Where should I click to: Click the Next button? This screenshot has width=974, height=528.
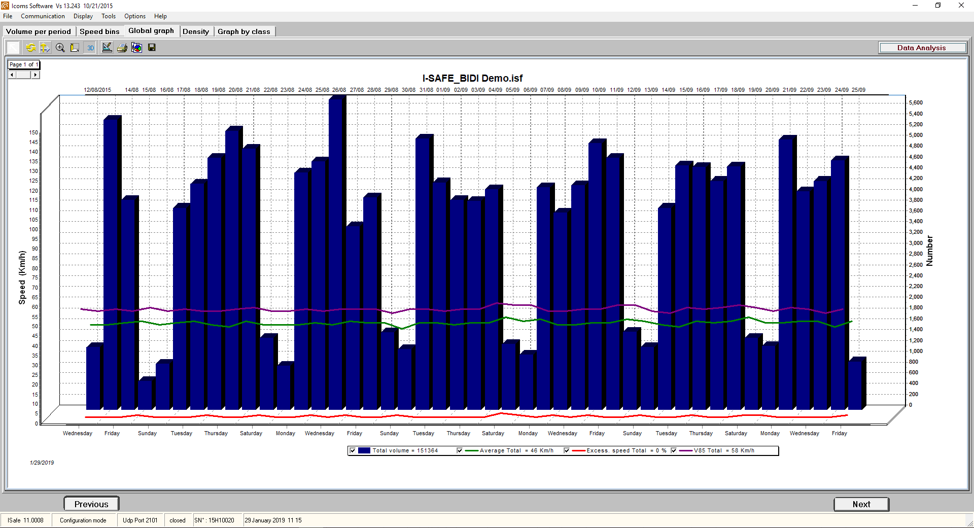click(861, 504)
